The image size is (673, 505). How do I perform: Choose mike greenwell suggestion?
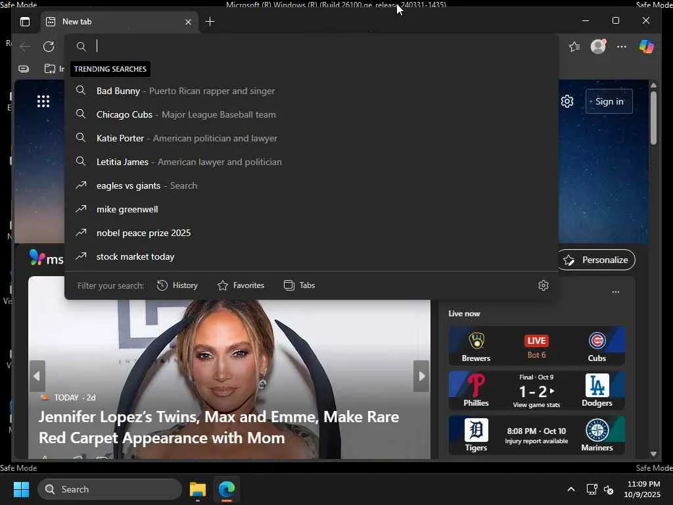312,209
